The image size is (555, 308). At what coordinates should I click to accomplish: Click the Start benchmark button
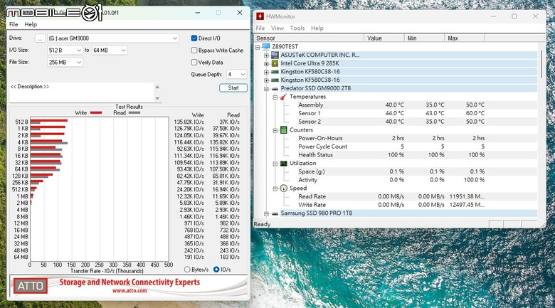tap(233, 87)
